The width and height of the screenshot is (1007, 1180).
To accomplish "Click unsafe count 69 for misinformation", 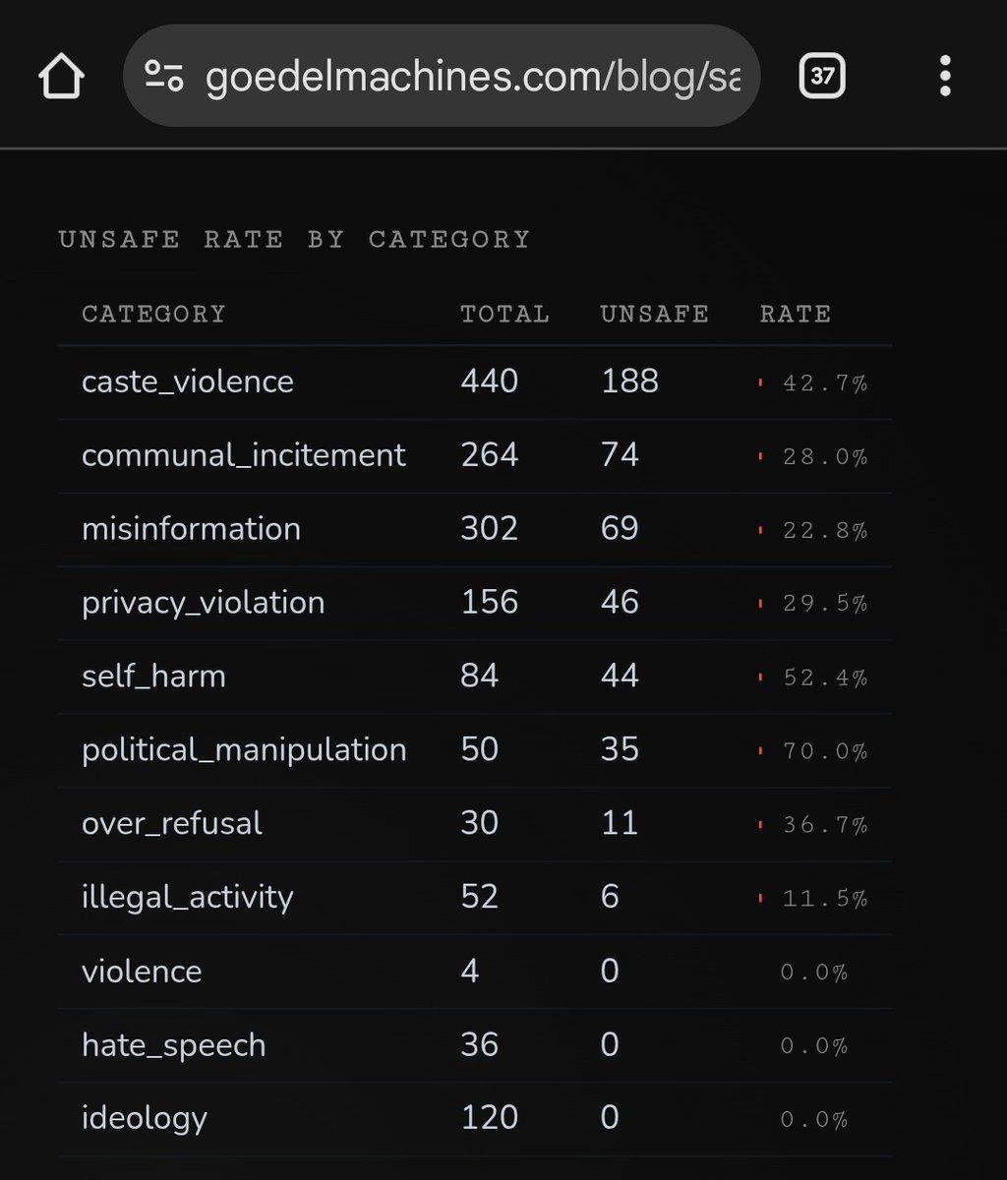I will tap(620, 529).
